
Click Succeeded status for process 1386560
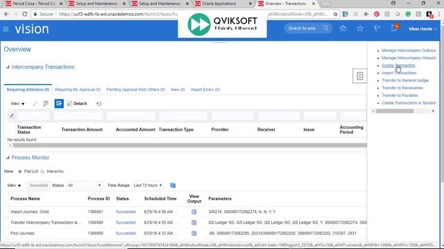126,223
